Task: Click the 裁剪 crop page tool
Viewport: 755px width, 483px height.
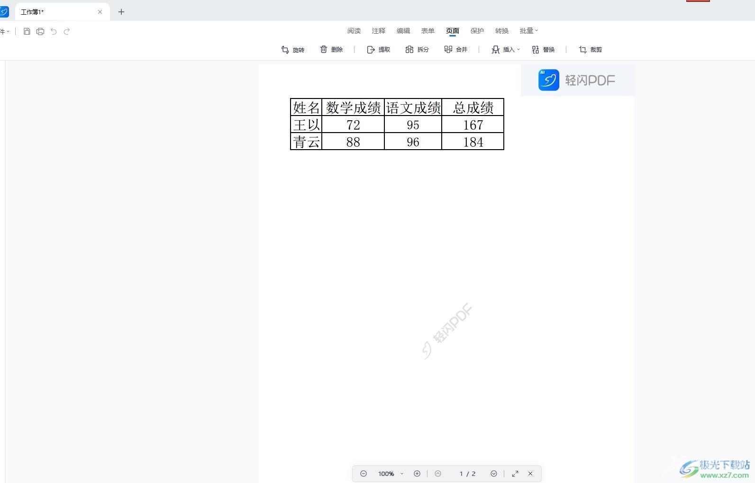Action: (x=591, y=50)
